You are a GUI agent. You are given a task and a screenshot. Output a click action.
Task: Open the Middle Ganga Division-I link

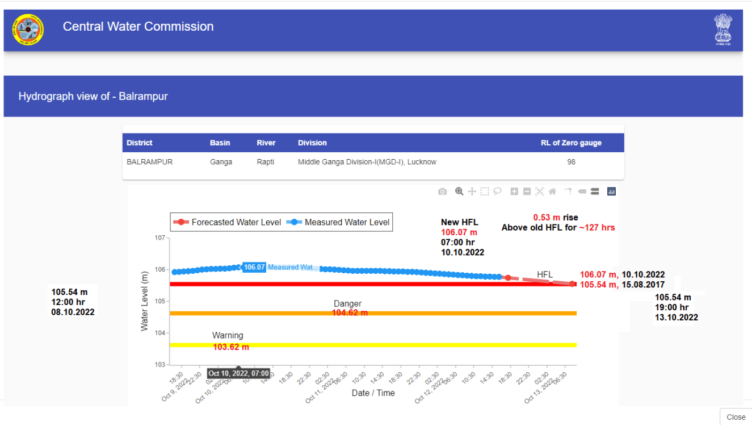[x=367, y=162]
